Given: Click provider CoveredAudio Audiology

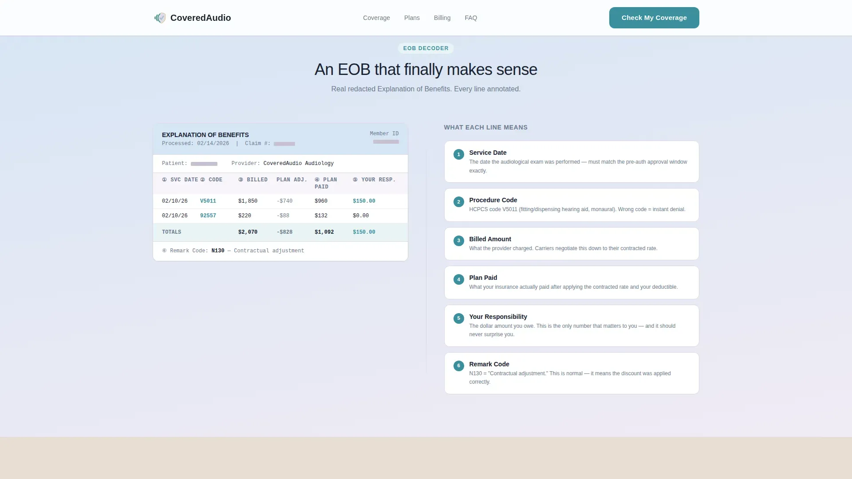Looking at the screenshot, I should [x=299, y=163].
